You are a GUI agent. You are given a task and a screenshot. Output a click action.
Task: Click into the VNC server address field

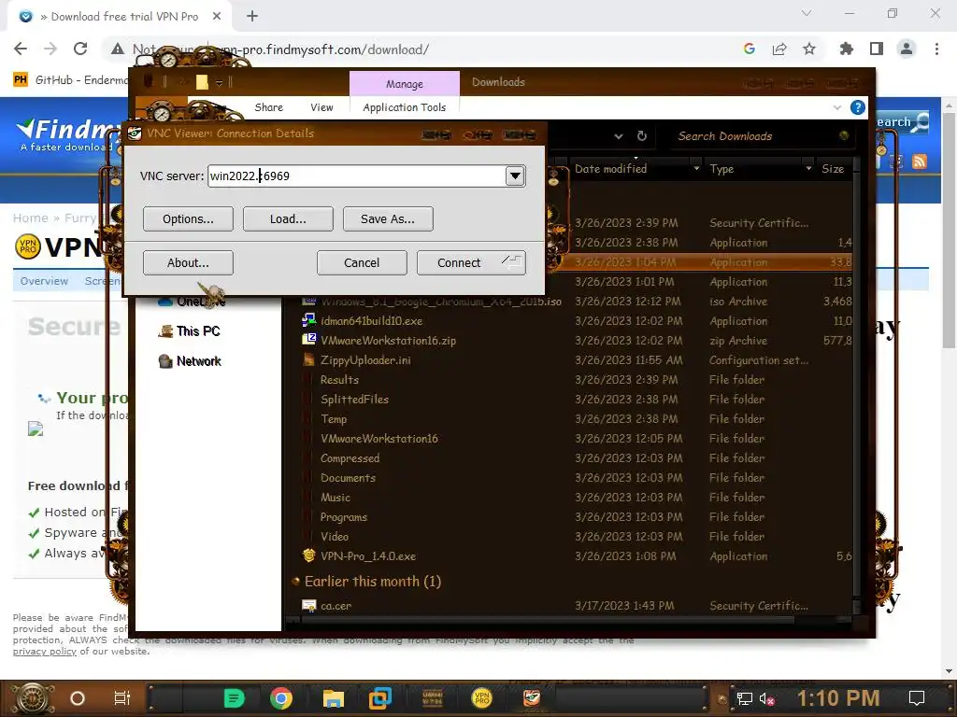point(356,176)
